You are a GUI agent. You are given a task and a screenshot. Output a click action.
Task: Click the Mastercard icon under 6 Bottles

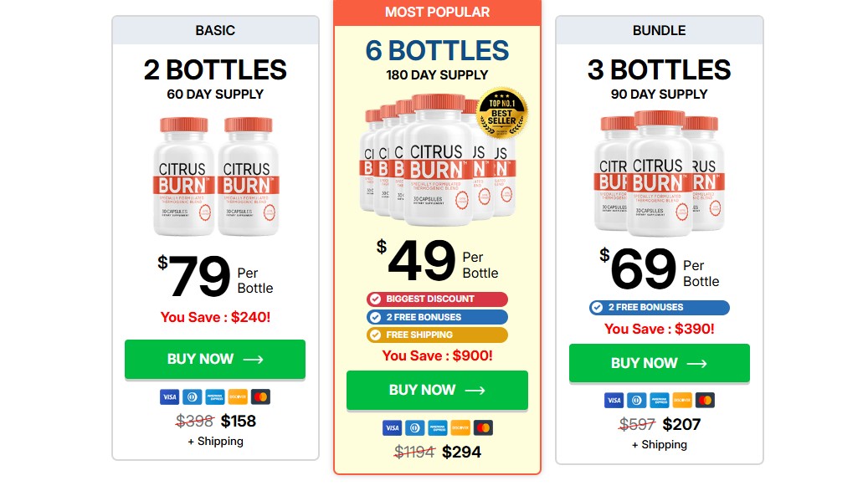click(x=483, y=428)
